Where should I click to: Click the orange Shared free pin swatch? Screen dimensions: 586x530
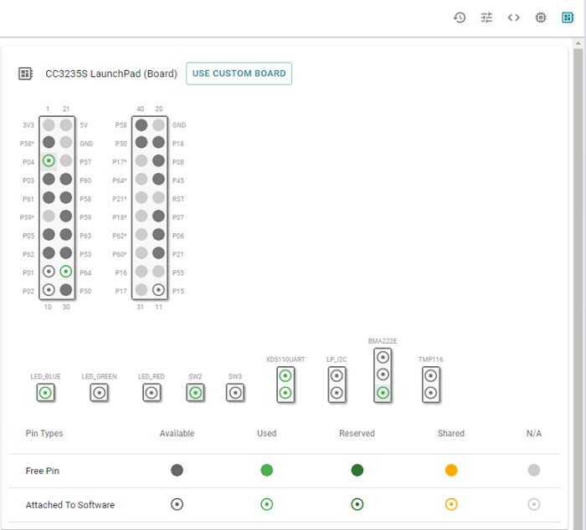pyautogui.click(x=451, y=471)
